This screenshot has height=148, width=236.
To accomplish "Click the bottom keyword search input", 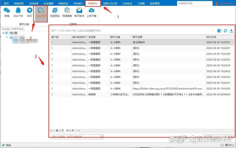I will (x=76, y=137).
